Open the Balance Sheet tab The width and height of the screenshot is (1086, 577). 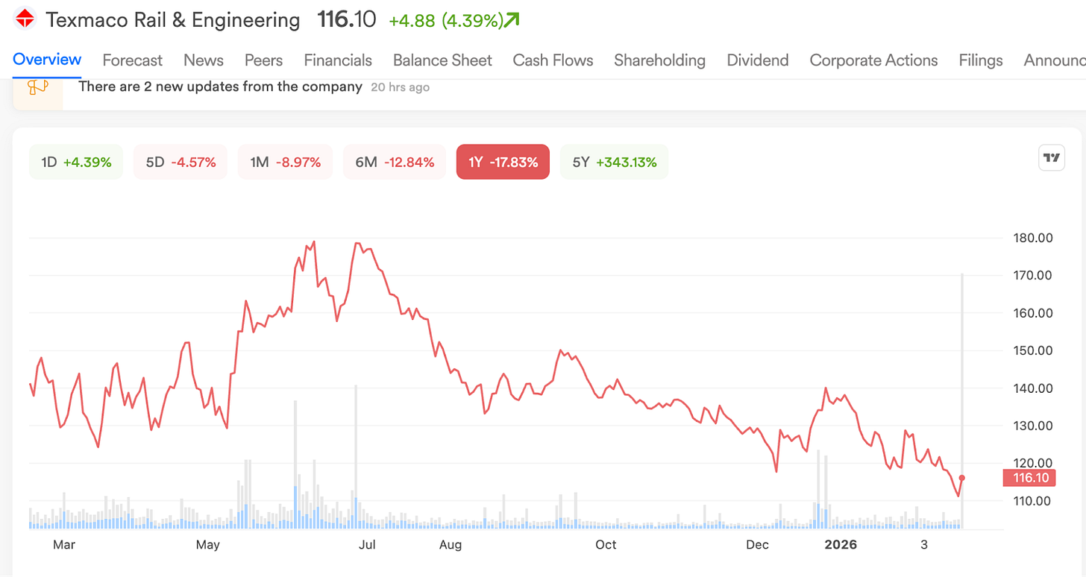442,60
